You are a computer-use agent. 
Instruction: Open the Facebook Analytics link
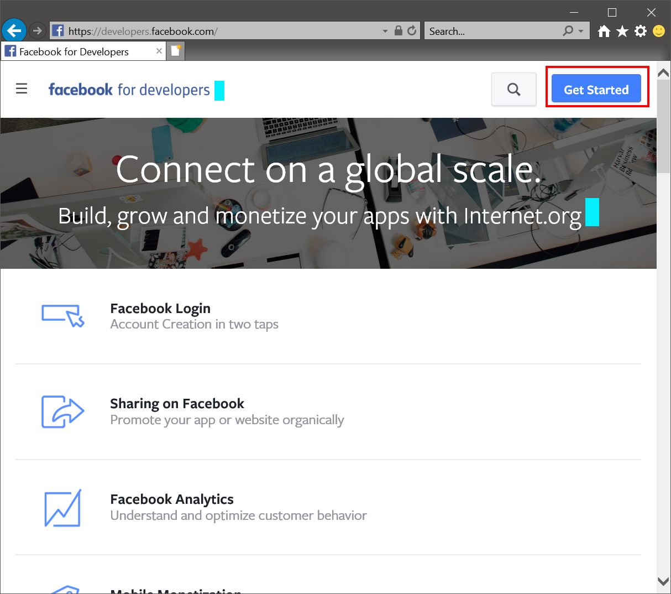[x=172, y=499]
